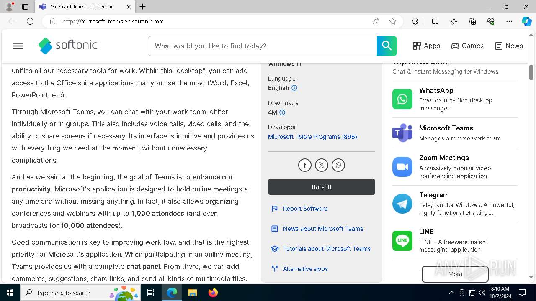Click the browser address bar URL

pos(113,21)
